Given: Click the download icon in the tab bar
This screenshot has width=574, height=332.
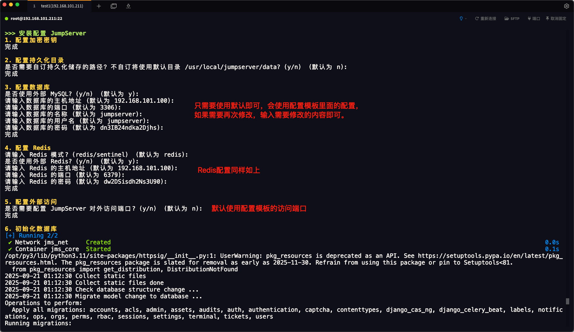Looking at the screenshot, I should coord(128,6).
